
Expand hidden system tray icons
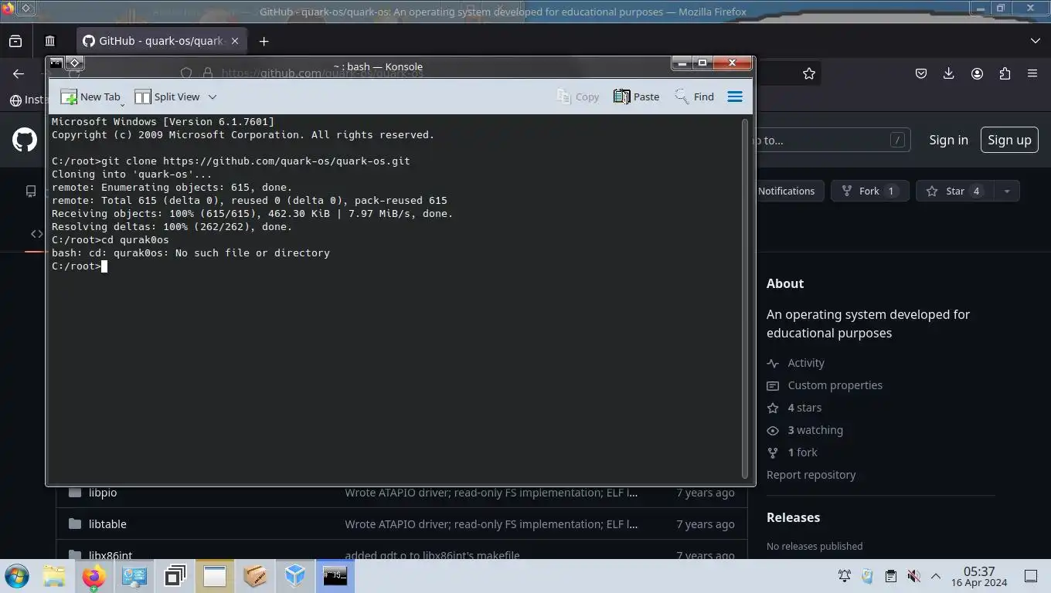935,576
